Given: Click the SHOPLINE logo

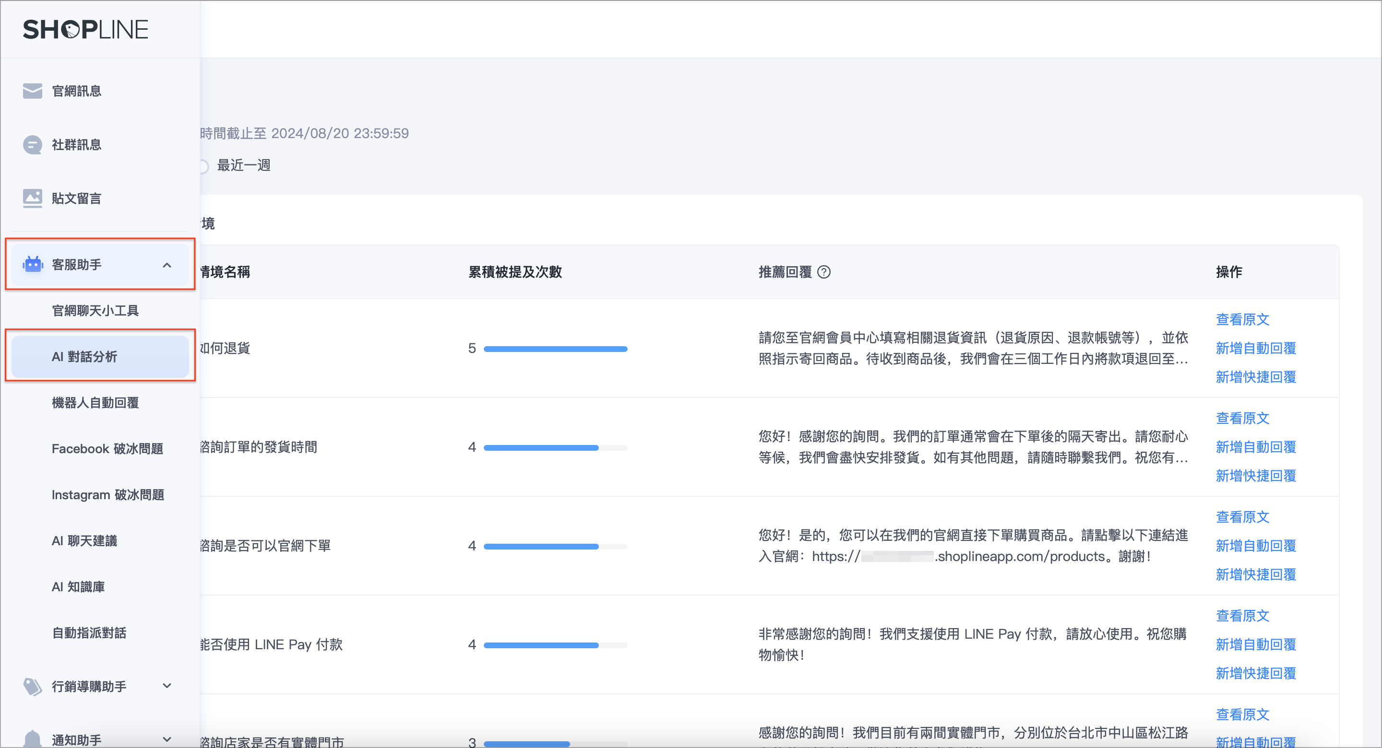Looking at the screenshot, I should tap(85, 30).
